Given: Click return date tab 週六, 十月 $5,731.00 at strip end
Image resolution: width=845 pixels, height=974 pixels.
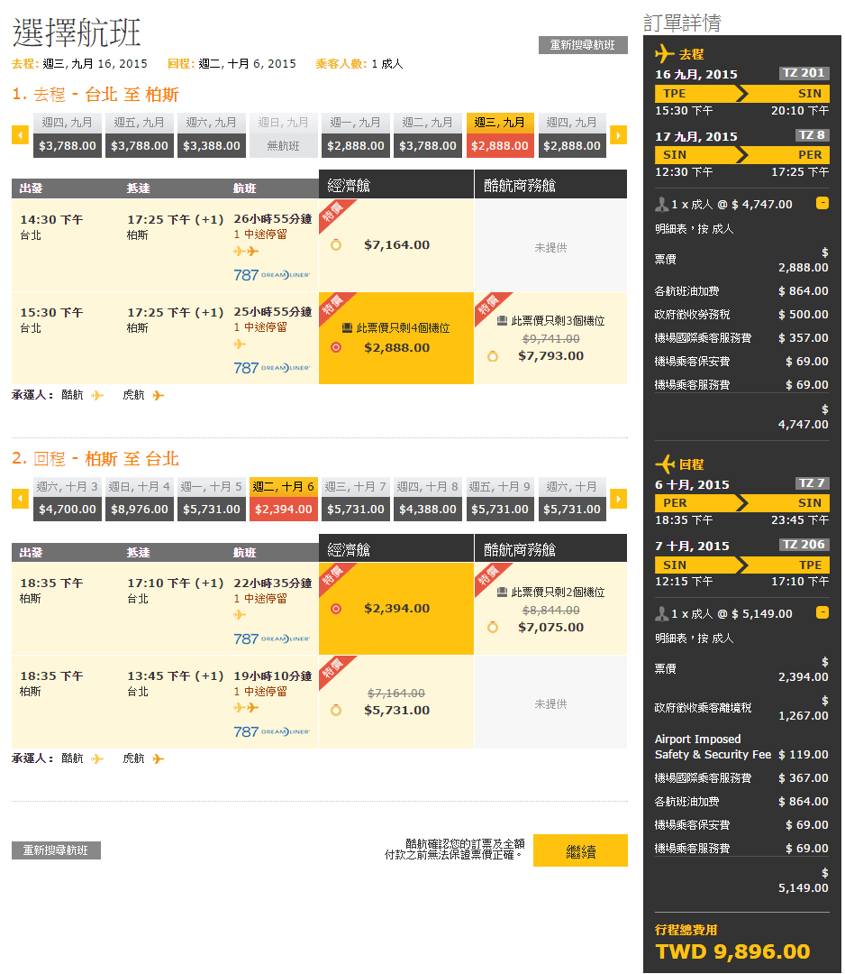Looking at the screenshot, I should click(571, 499).
